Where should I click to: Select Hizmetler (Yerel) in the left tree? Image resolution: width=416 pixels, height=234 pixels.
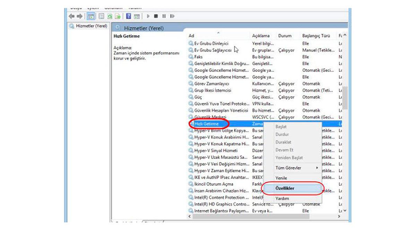point(88,26)
